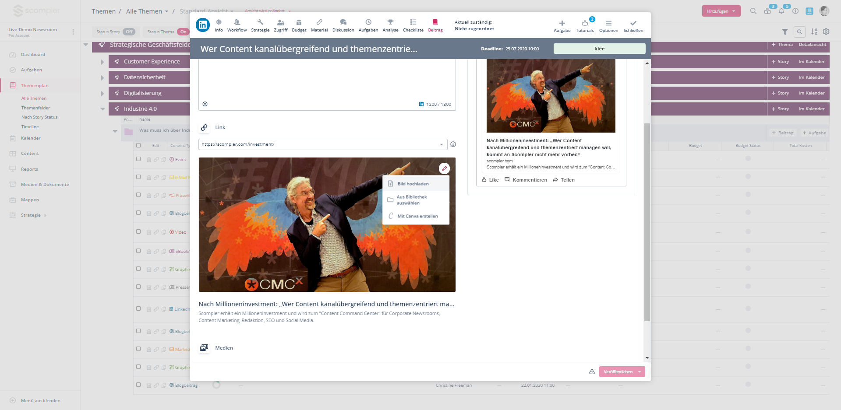Open the link URL dropdown arrow

pos(441,144)
